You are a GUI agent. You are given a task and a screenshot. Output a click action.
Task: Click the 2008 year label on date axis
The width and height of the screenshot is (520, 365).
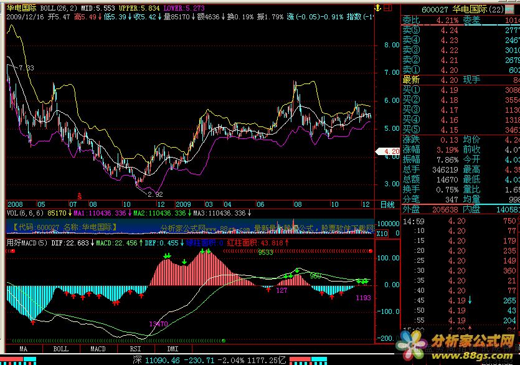point(15,204)
